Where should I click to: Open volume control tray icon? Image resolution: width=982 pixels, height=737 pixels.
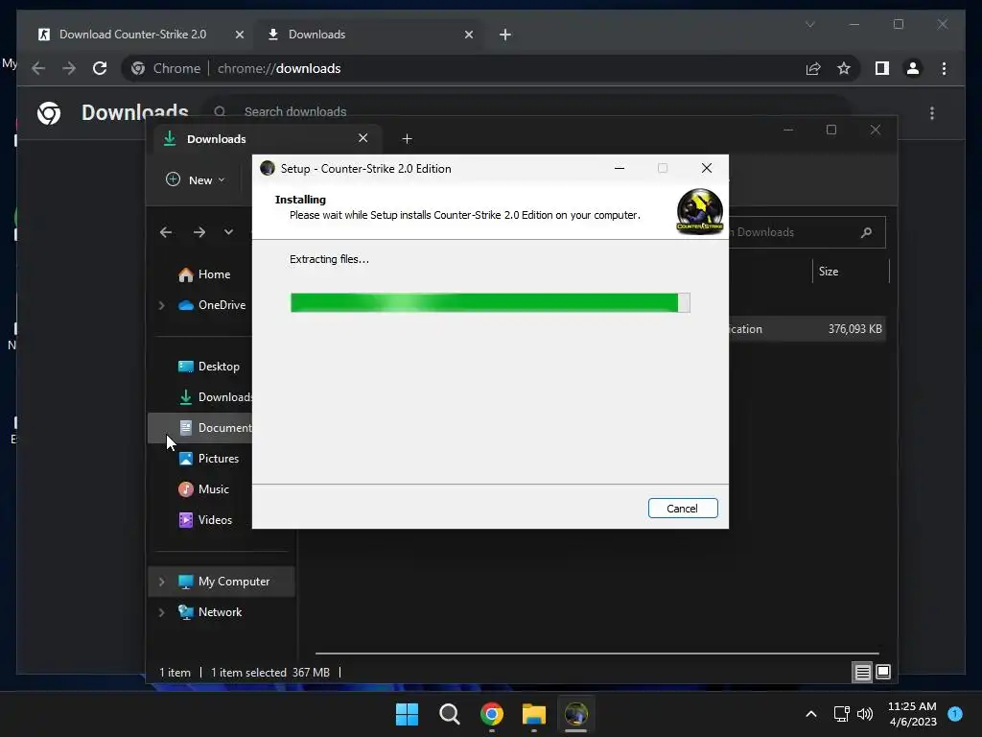pyautogui.click(x=865, y=714)
